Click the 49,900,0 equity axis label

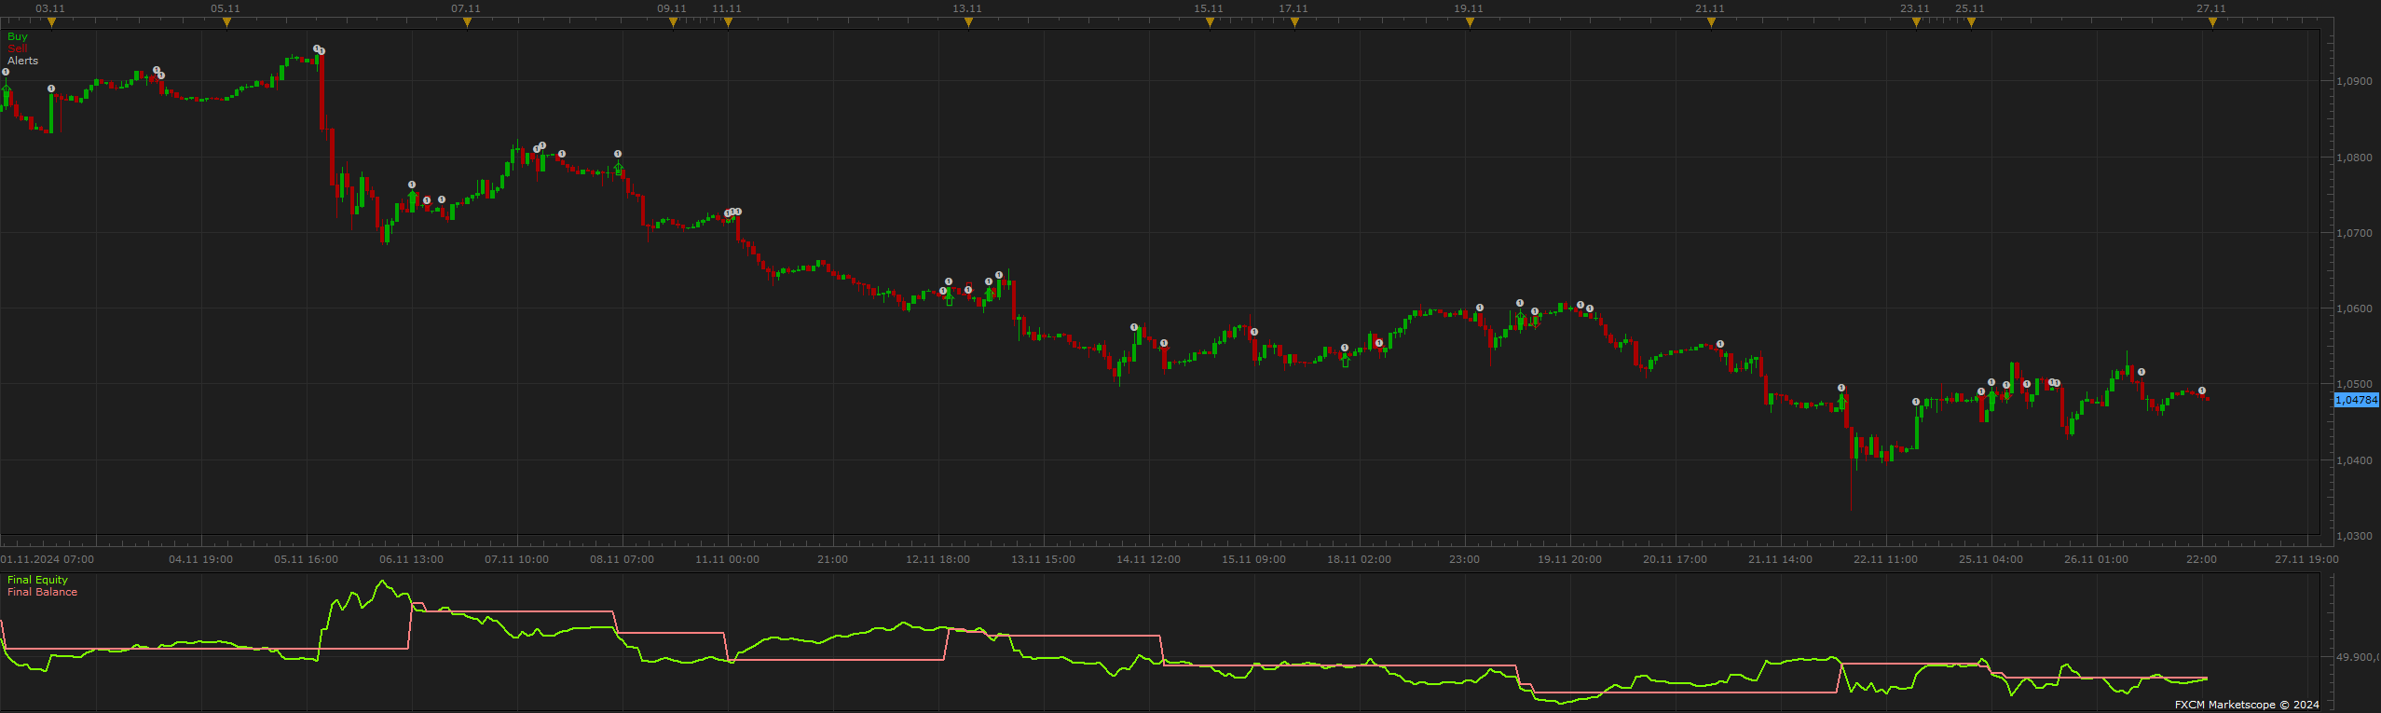pyautogui.click(x=2356, y=657)
